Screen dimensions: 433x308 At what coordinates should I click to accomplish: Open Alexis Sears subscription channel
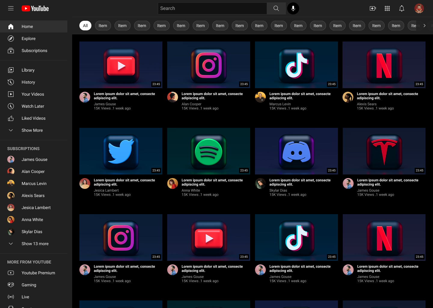[x=34, y=196]
